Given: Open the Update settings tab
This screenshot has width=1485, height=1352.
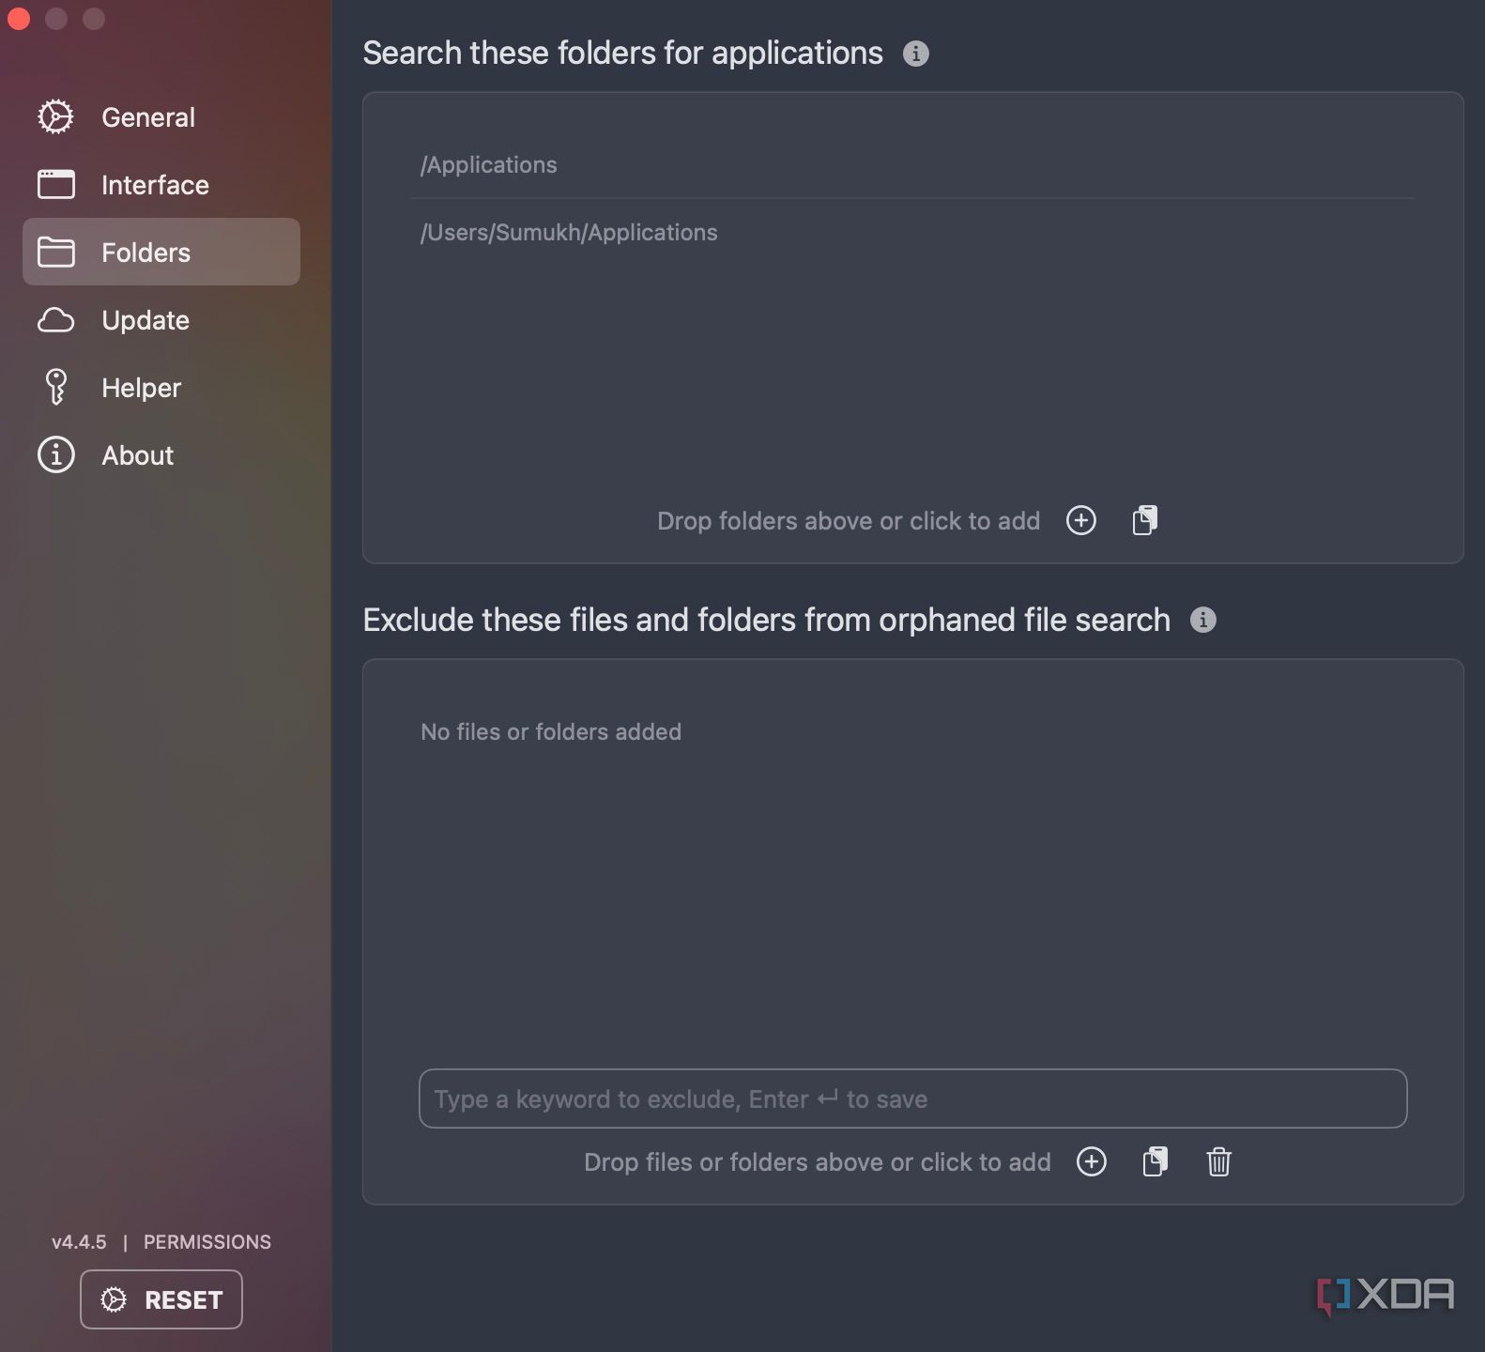Looking at the screenshot, I should (161, 320).
